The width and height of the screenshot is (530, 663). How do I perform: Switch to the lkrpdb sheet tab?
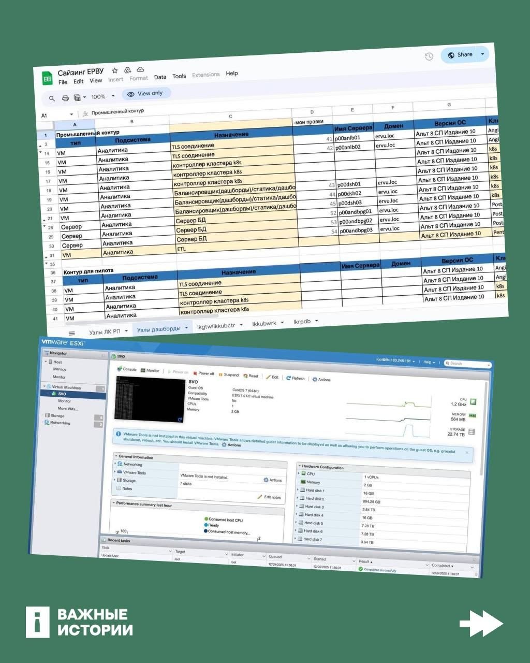[305, 321]
